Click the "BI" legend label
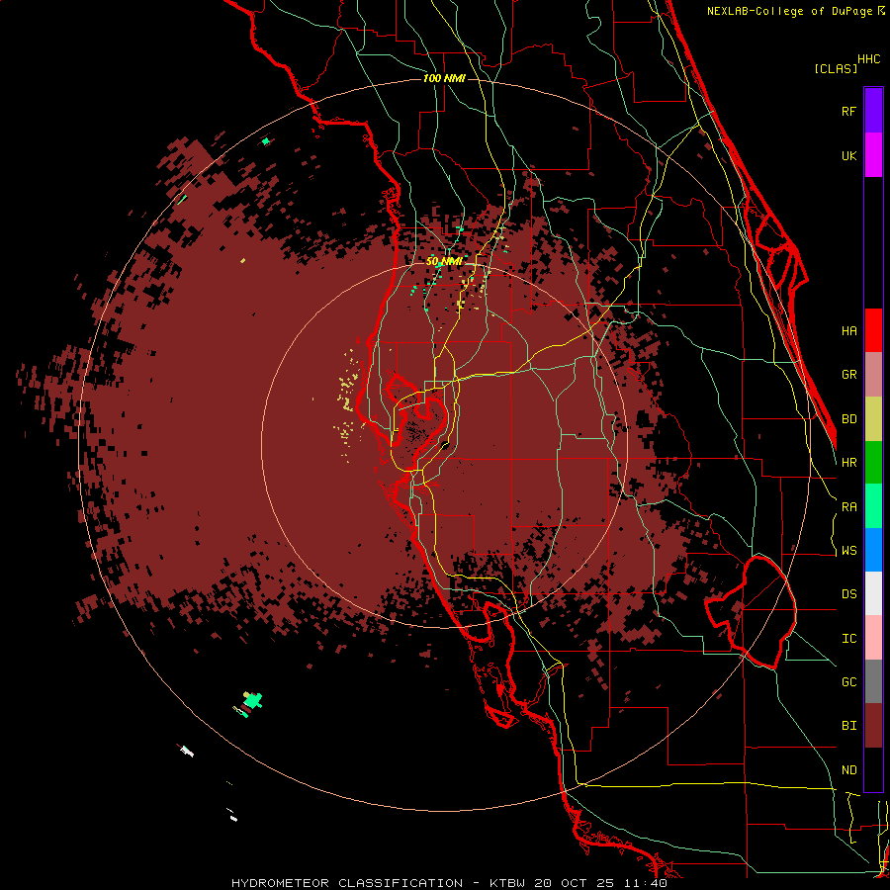This screenshot has height=890, width=890. click(x=849, y=726)
